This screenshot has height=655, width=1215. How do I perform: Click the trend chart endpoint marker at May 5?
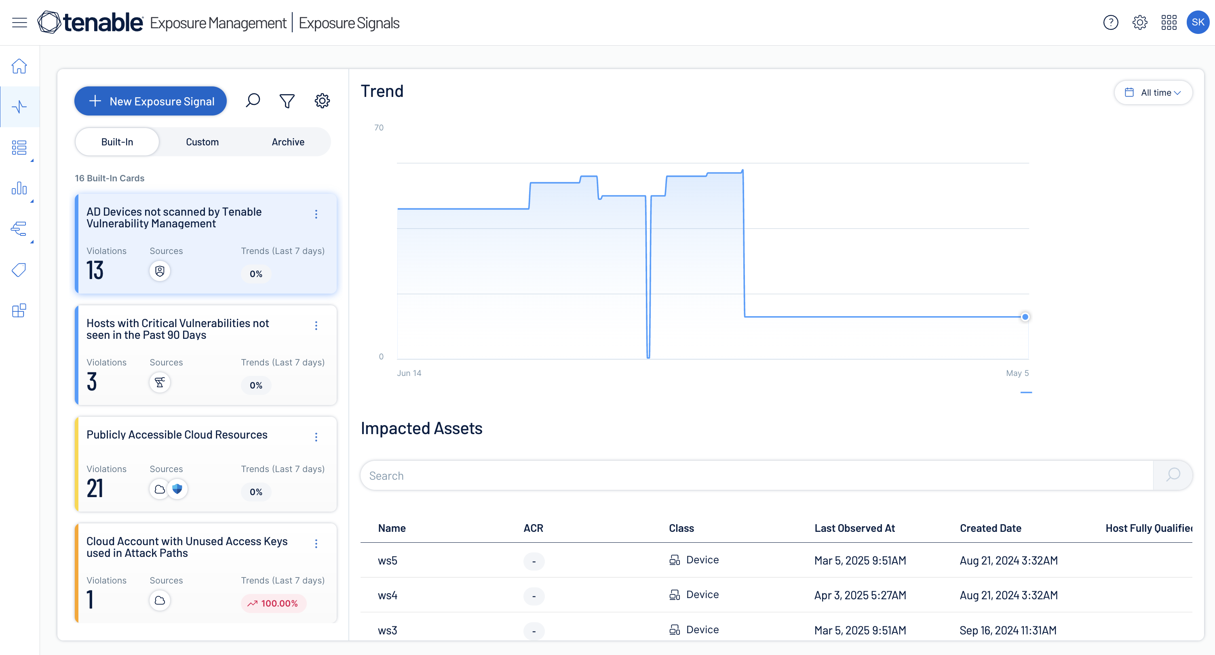tap(1025, 317)
